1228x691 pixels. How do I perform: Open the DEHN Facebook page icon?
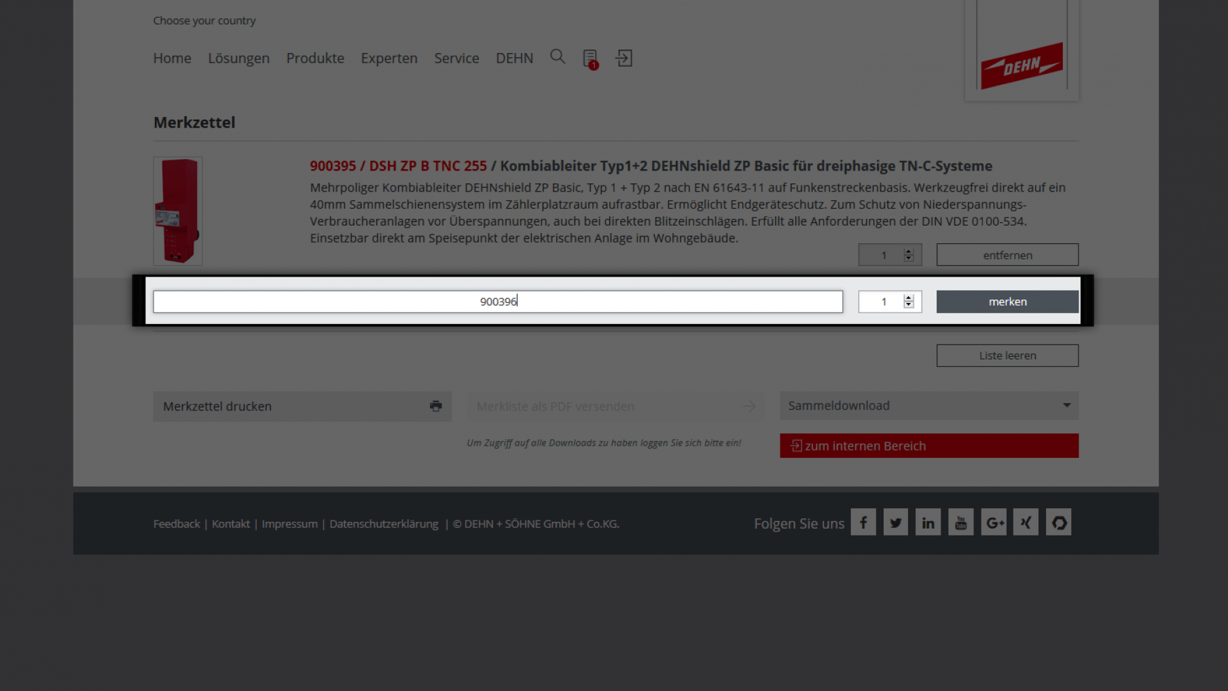(863, 522)
